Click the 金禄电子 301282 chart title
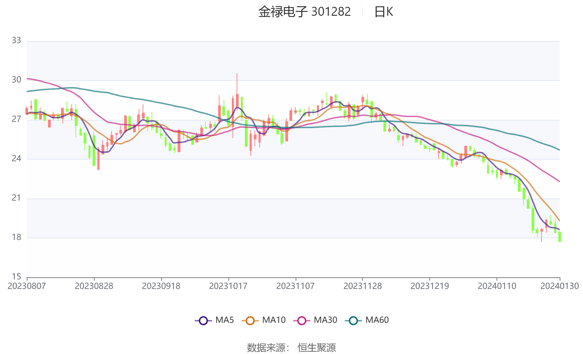 304,12
